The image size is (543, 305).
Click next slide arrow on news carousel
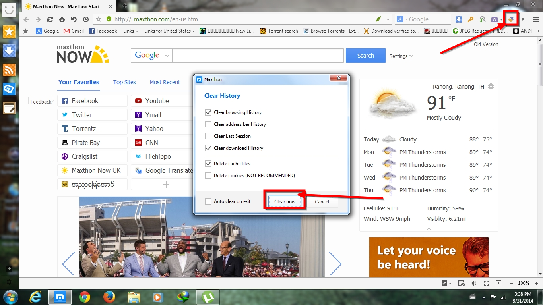click(x=335, y=263)
